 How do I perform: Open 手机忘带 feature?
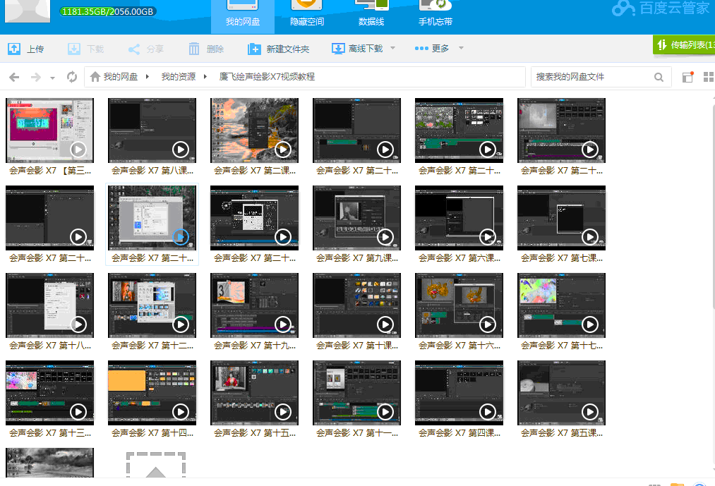pyautogui.click(x=435, y=11)
